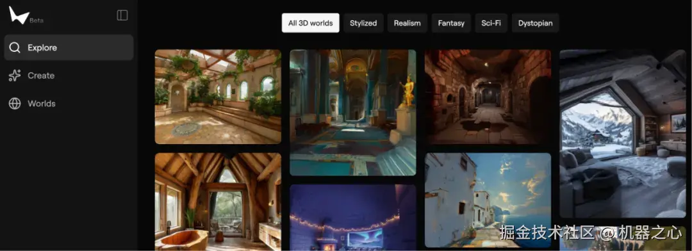The height and width of the screenshot is (251, 692).
Task: Collapse the sidebar with panel toggle icon
Action: [122, 15]
